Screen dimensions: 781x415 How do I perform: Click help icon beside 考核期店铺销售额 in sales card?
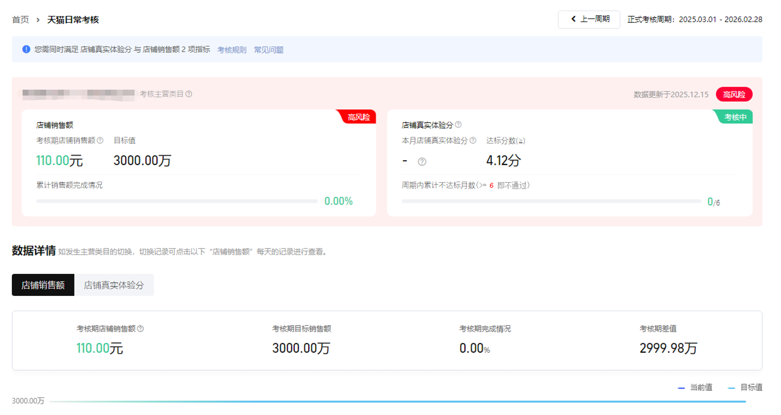pyautogui.click(x=100, y=141)
